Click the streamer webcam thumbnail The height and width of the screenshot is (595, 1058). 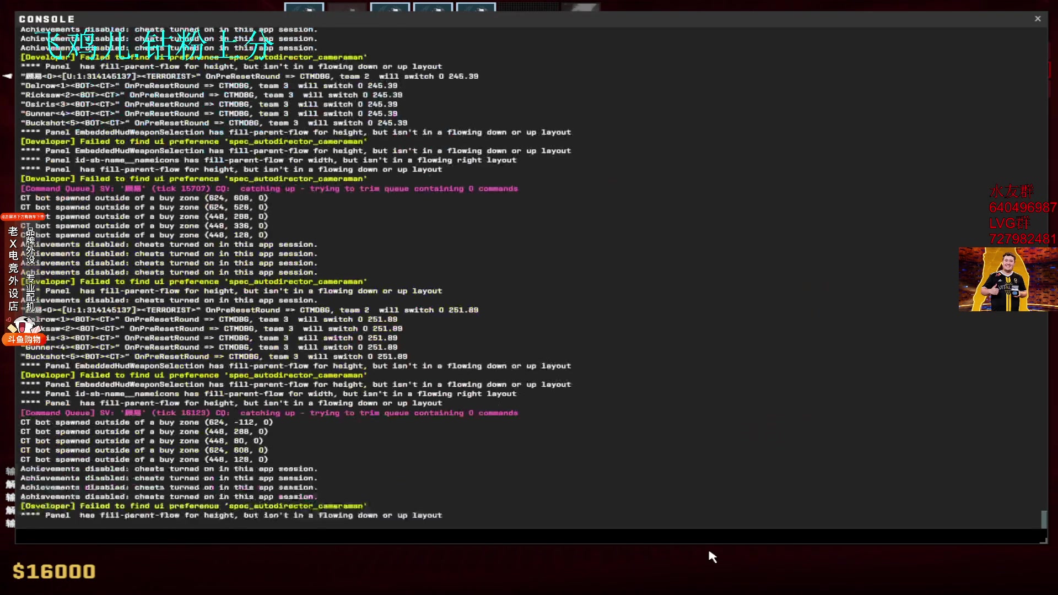(x=1008, y=279)
